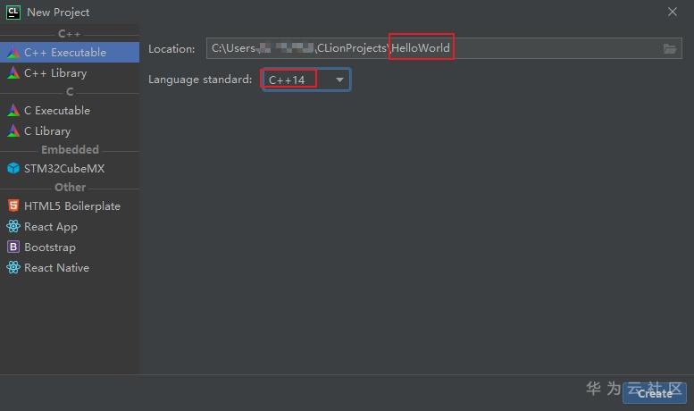
Task: Select the React Native template
Action: 70,267
